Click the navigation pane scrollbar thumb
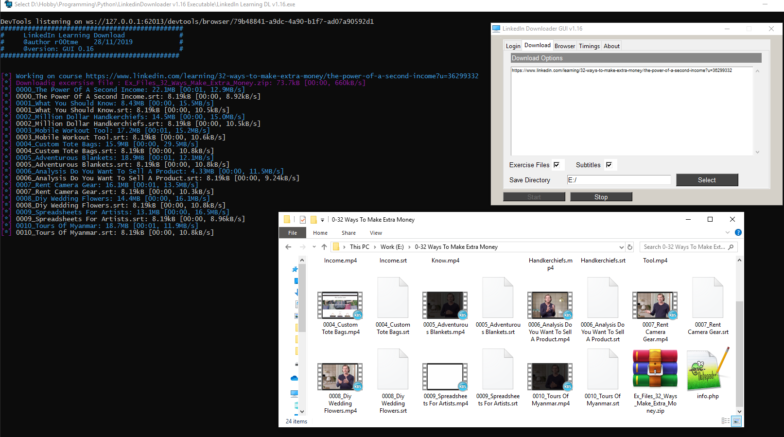 tap(302, 297)
